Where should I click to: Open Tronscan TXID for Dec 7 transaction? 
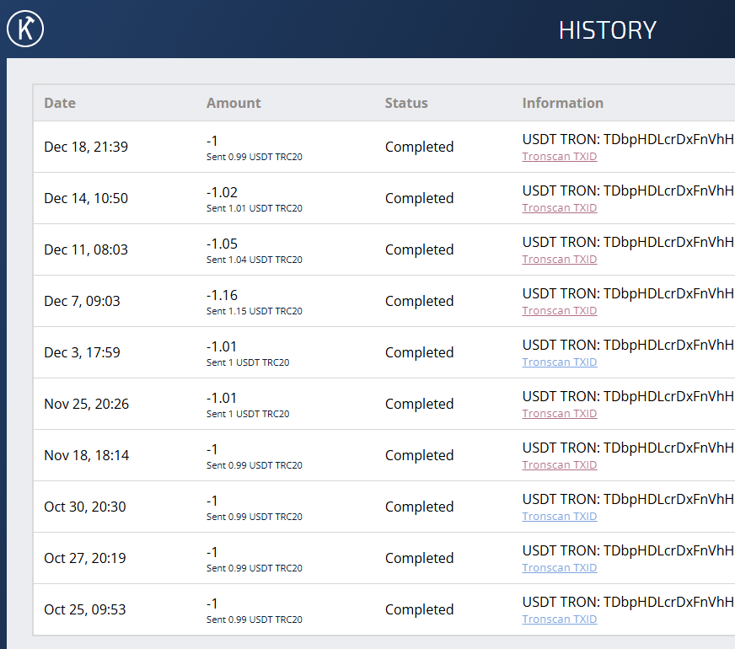[559, 310]
